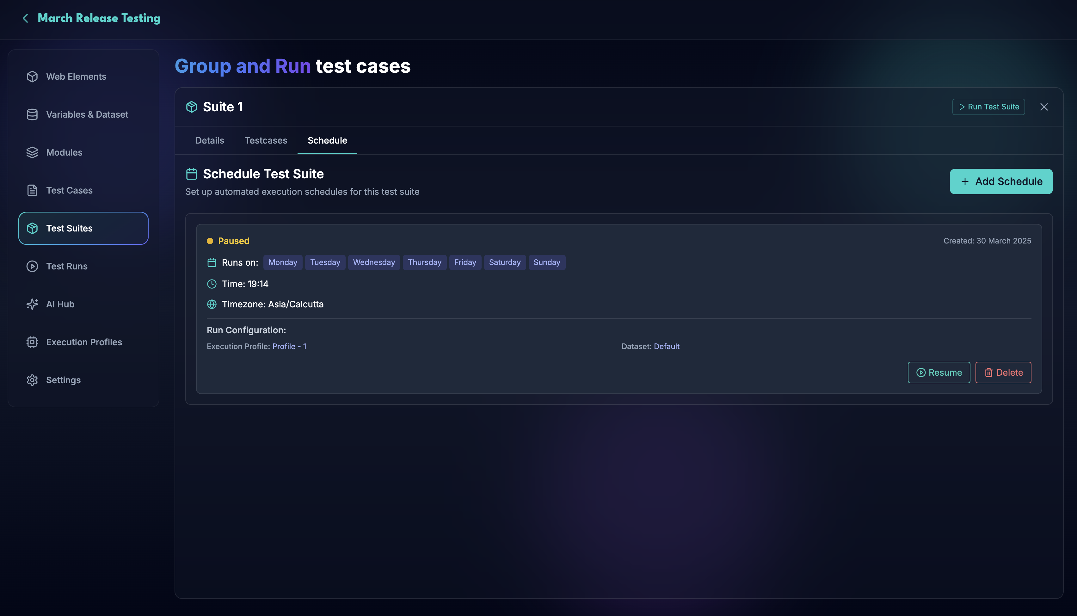Image resolution: width=1077 pixels, height=616 pixels.
Task: Click Run Test Suite button
Action: pos(988,107)
